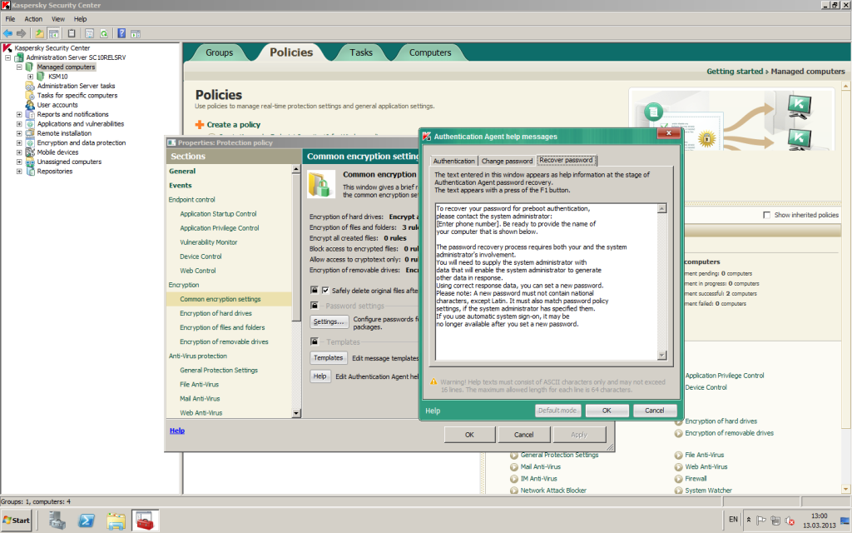Click the KSM10 group folder icon

(x=41, y=76)
